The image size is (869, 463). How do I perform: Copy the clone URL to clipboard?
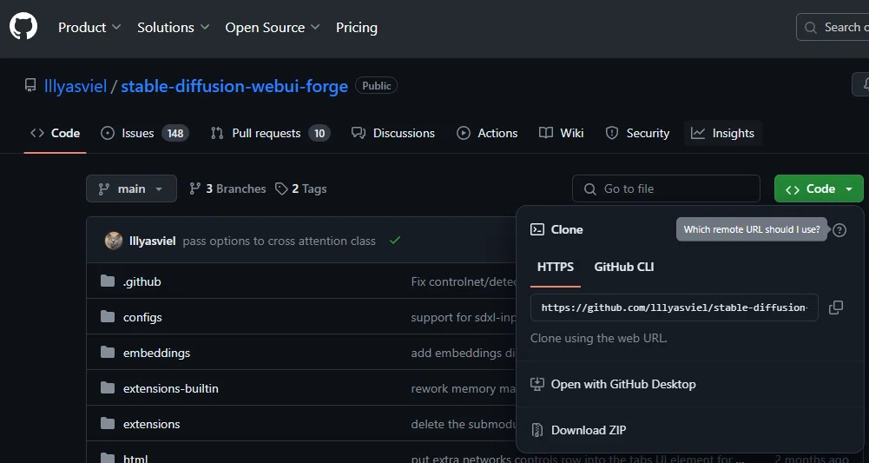click(x=836, y=308)
